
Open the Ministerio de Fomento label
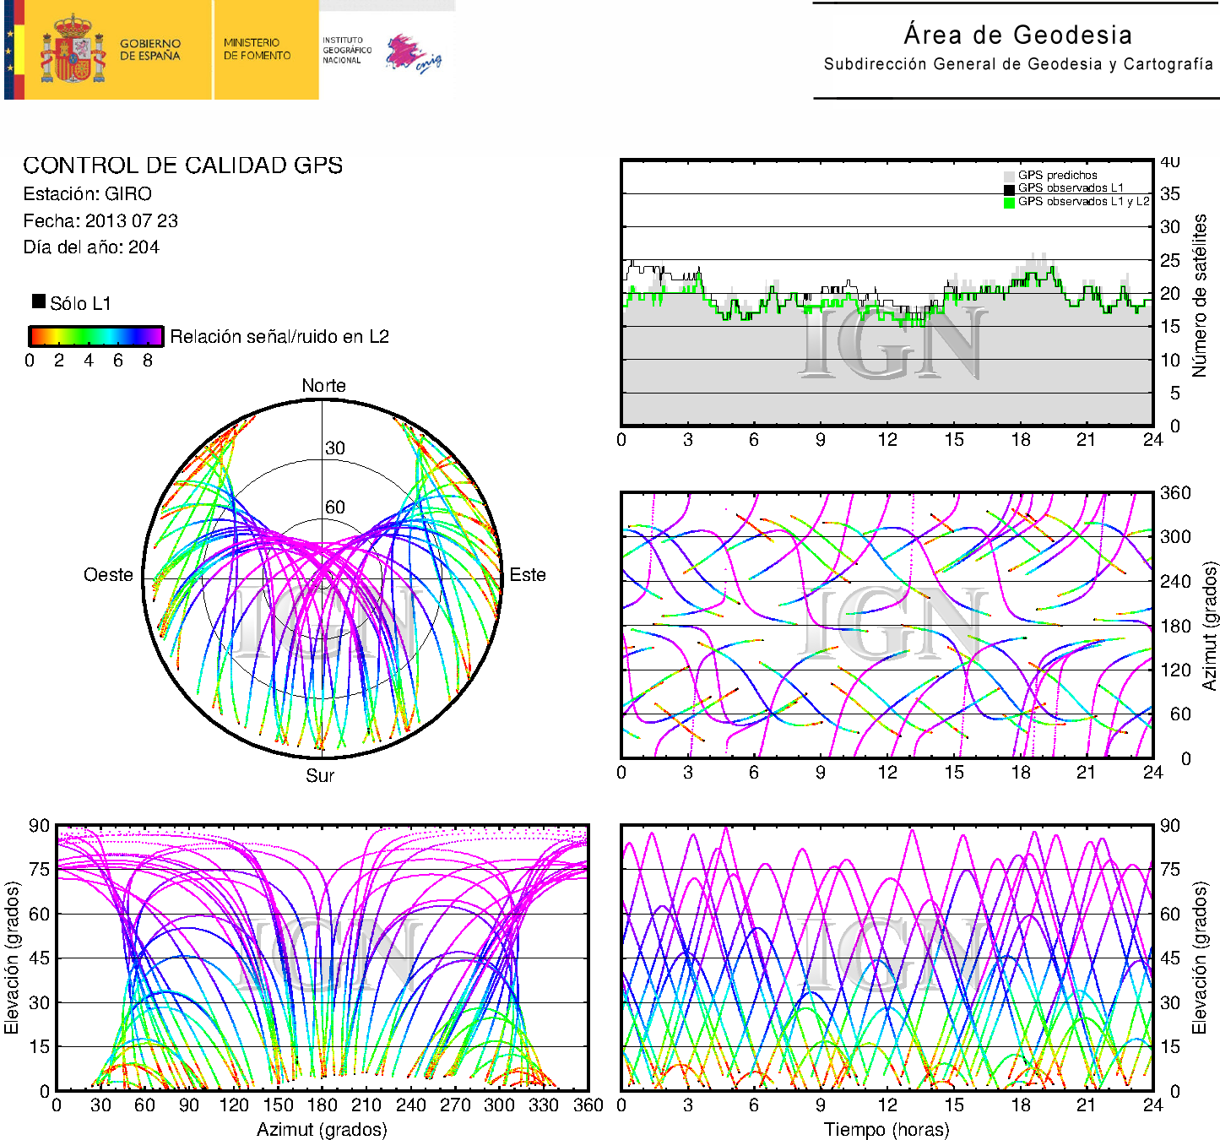[257, 49]
